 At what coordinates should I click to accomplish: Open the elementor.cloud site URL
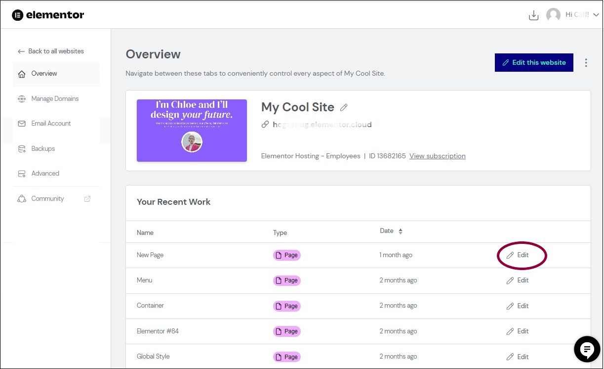point(322,125)
